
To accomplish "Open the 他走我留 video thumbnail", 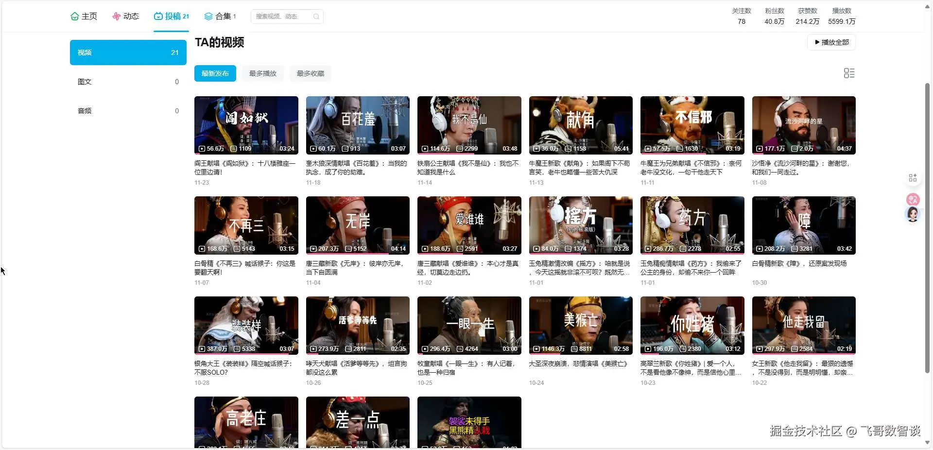I will (x=804, y=326).
